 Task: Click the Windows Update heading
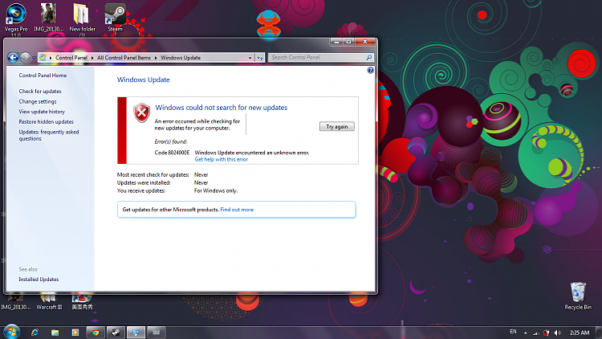click(x=143, y=80)
